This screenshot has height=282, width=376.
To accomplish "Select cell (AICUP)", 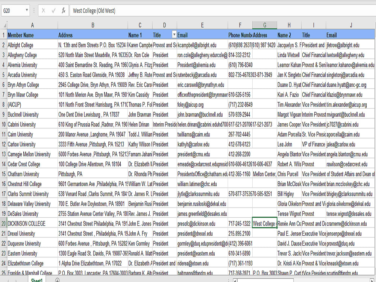I will pyautogui.click(x=32, y=105).
